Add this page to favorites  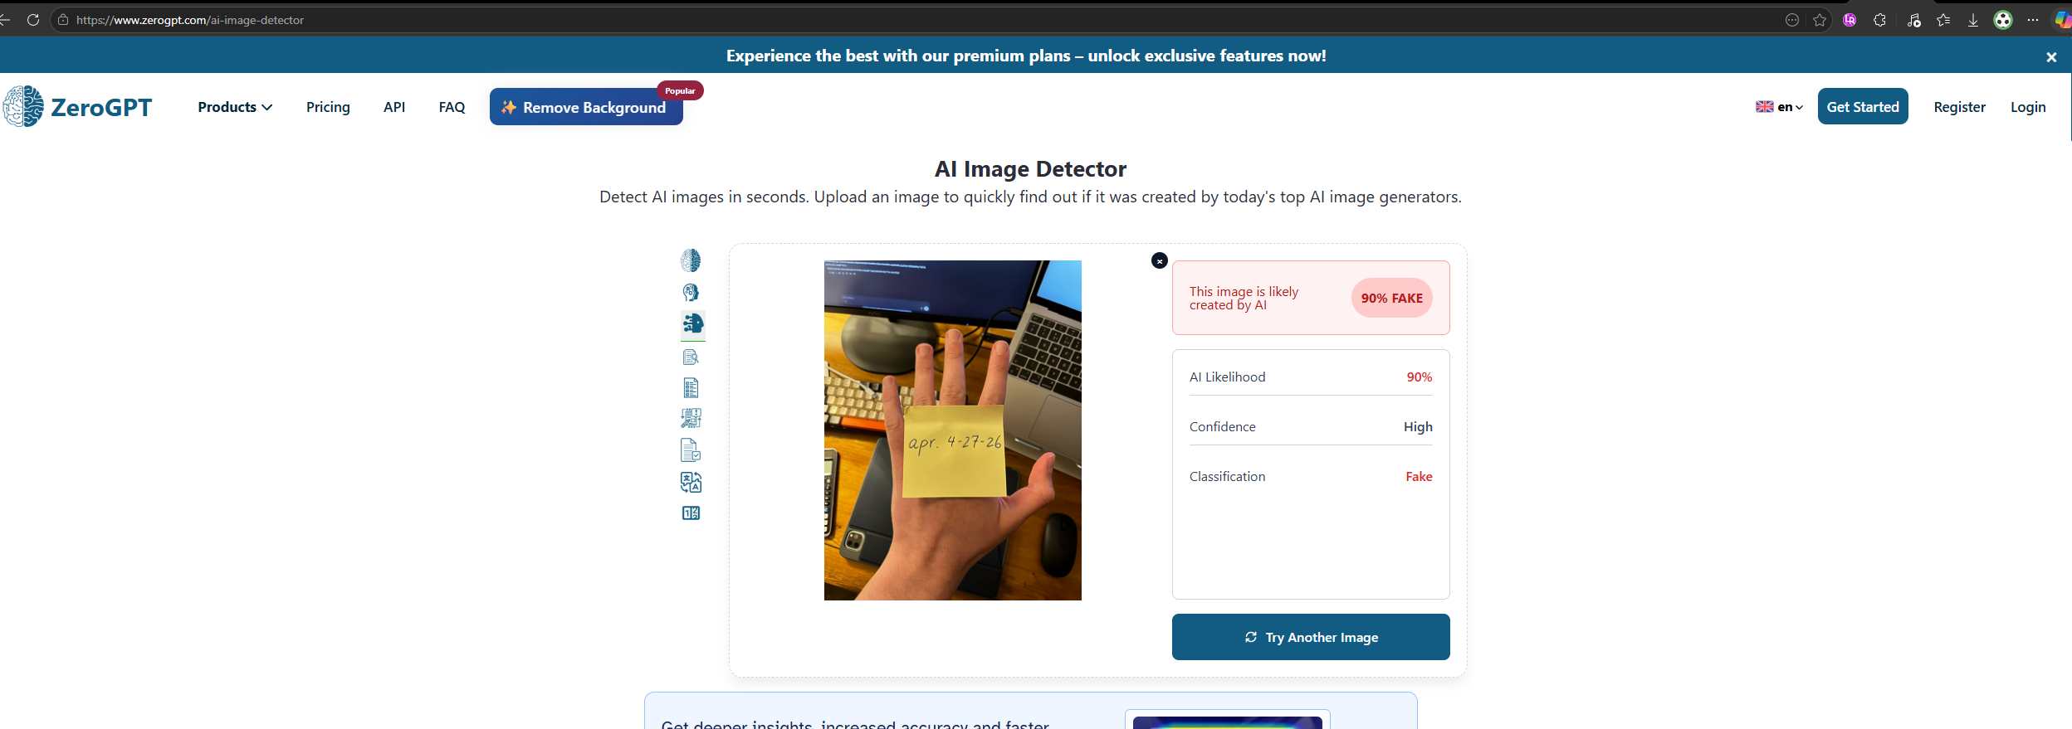coord(1820,20)
